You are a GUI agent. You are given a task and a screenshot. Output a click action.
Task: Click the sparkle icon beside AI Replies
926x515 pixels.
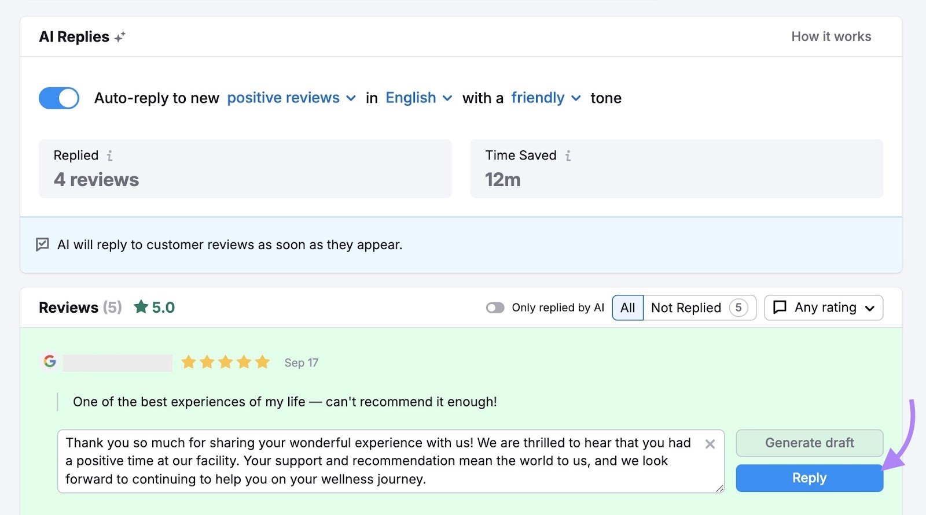pyautogui.click(x=120, y=35)
